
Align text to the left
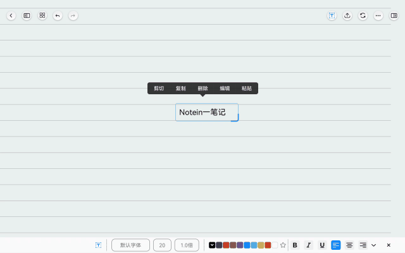(x=336, y=245)
